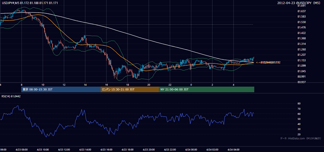Viewport: 324px width, 152px height.
Task: Click the 4/23 12:00 date label
Action: [64, 149]
